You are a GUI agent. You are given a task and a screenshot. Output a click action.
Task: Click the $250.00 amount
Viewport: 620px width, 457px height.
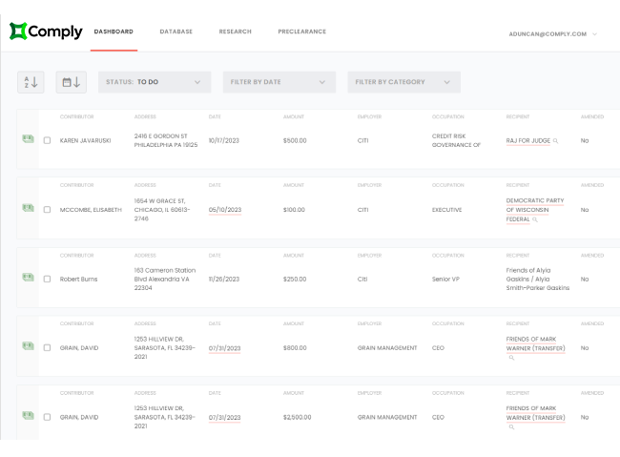[x=295, y=279]
